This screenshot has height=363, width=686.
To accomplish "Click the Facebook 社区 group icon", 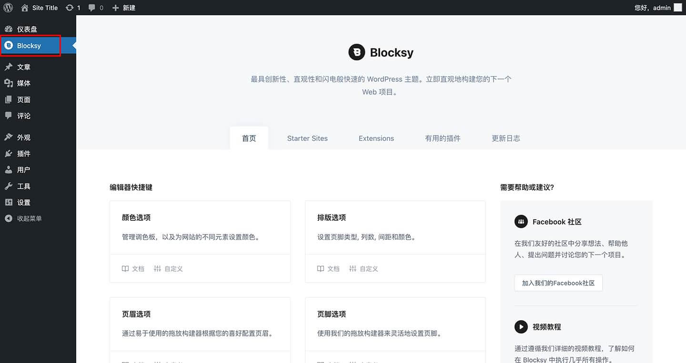I will click(x=521, y=222).
